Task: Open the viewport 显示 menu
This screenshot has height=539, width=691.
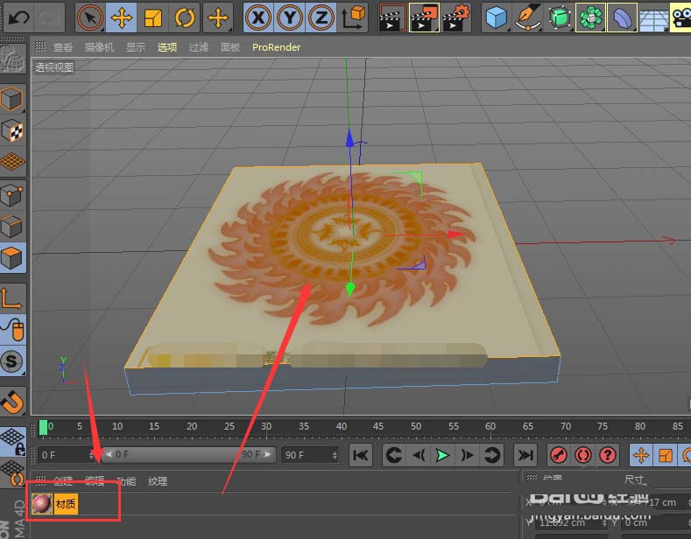Action: point(135,47)
